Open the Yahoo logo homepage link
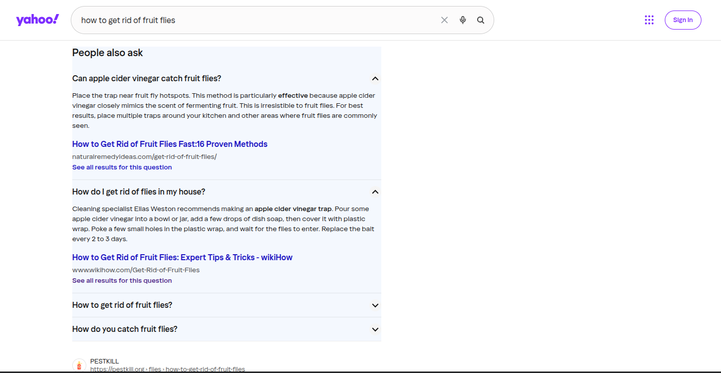This screenshot has height=373, width=721. click(x=38, y=20)
